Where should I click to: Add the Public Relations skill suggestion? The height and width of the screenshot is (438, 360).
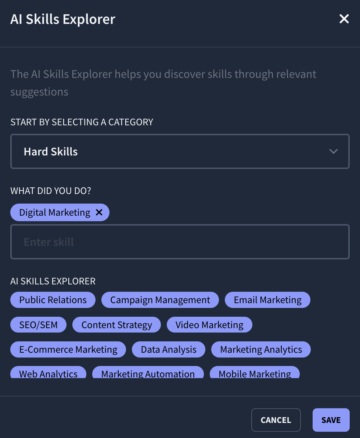click(x=53, y=299)
